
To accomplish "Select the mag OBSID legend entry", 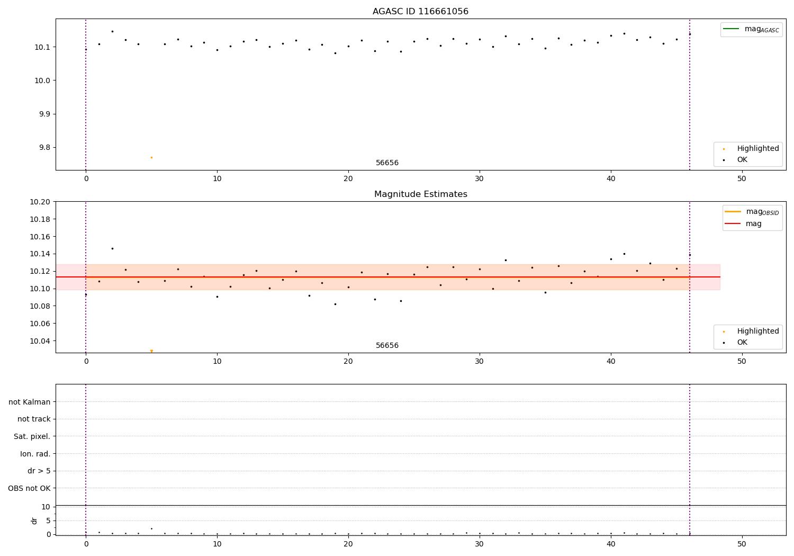I will coord(752,212).
